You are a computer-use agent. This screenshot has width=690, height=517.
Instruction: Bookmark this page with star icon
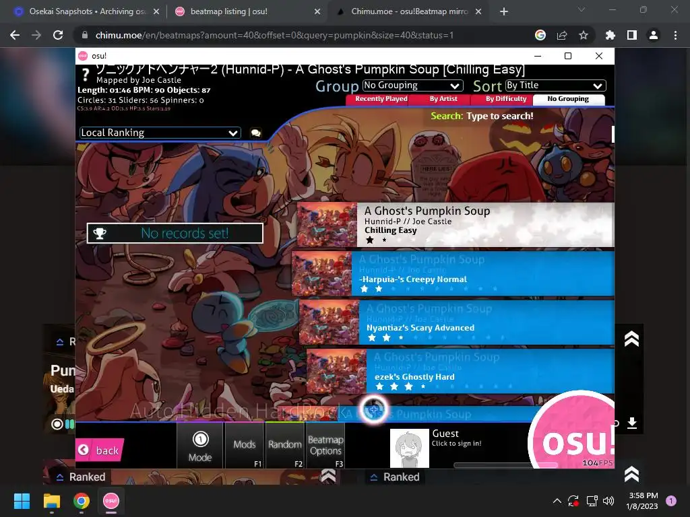tap(584, 35)
